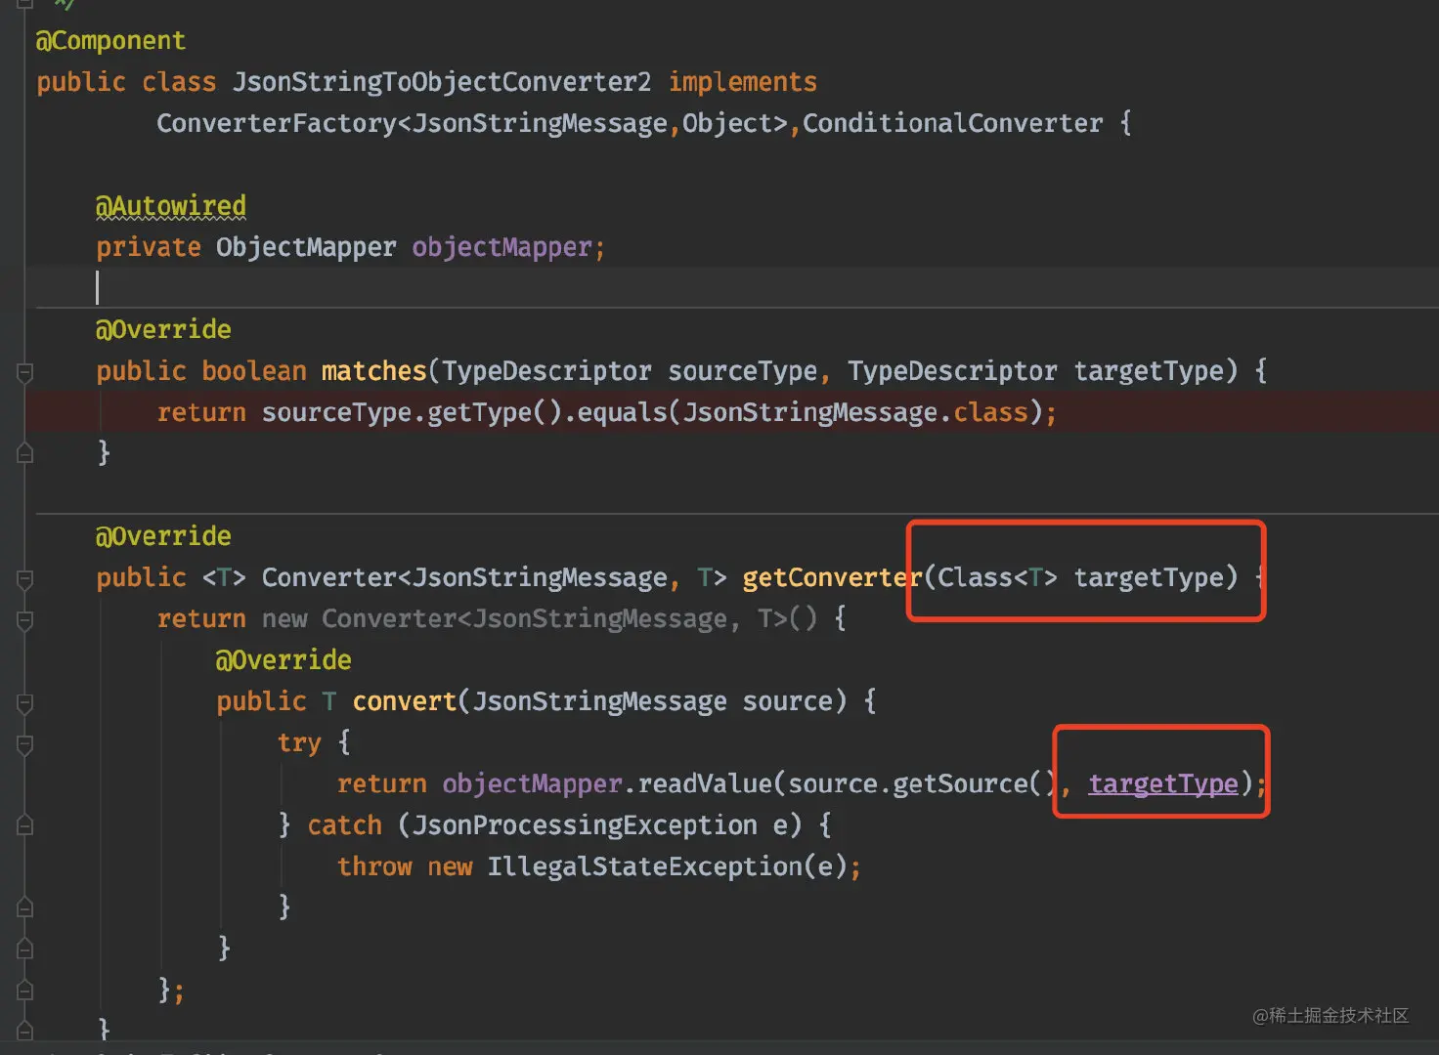Click targetType parameter in the matches signature
The width and height of the screenshot is (1439, 1055).
1149,371
